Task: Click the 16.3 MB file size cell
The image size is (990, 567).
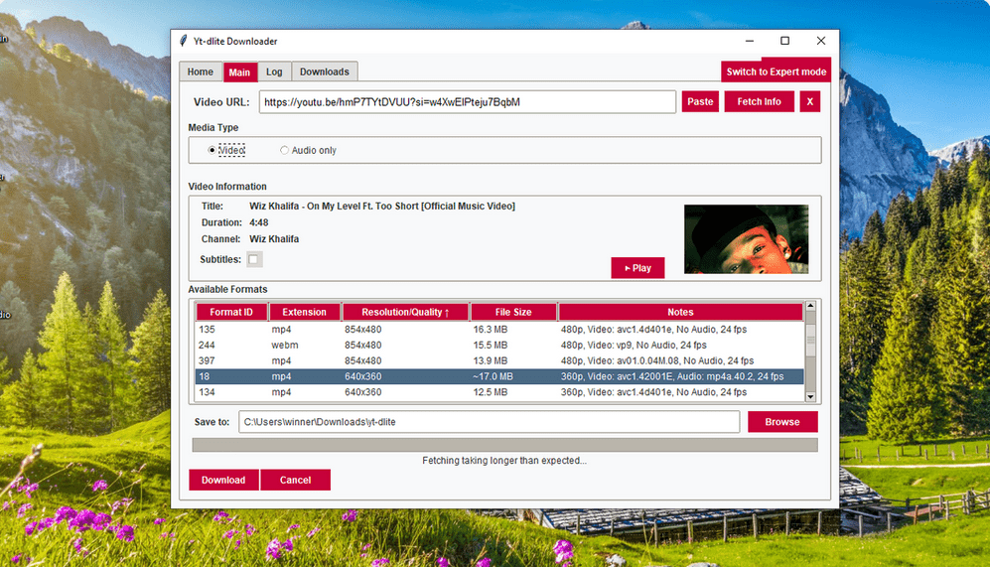Action: pyautogui.click(x=491, y=330)
